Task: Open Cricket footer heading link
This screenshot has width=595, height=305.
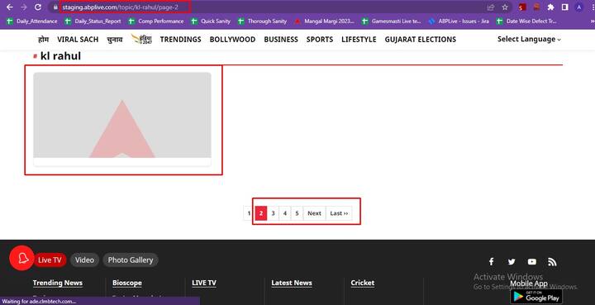Action: 363,283
